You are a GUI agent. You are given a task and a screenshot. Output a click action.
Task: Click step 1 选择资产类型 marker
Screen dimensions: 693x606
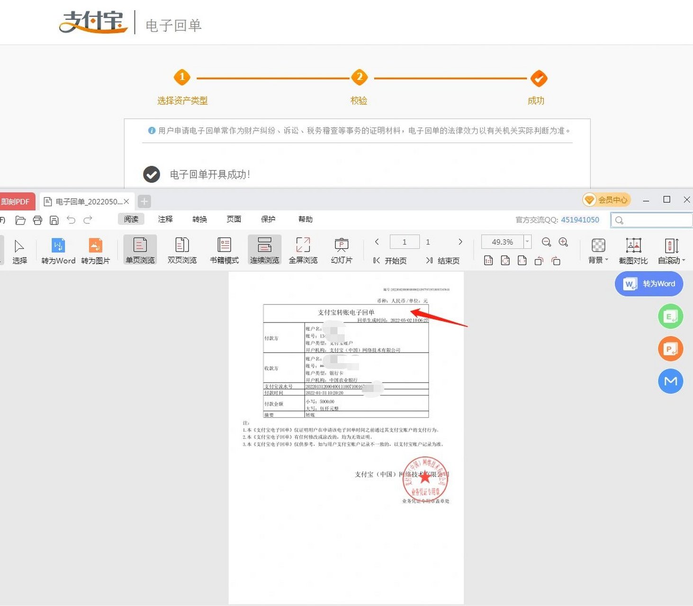pos(182,77)
